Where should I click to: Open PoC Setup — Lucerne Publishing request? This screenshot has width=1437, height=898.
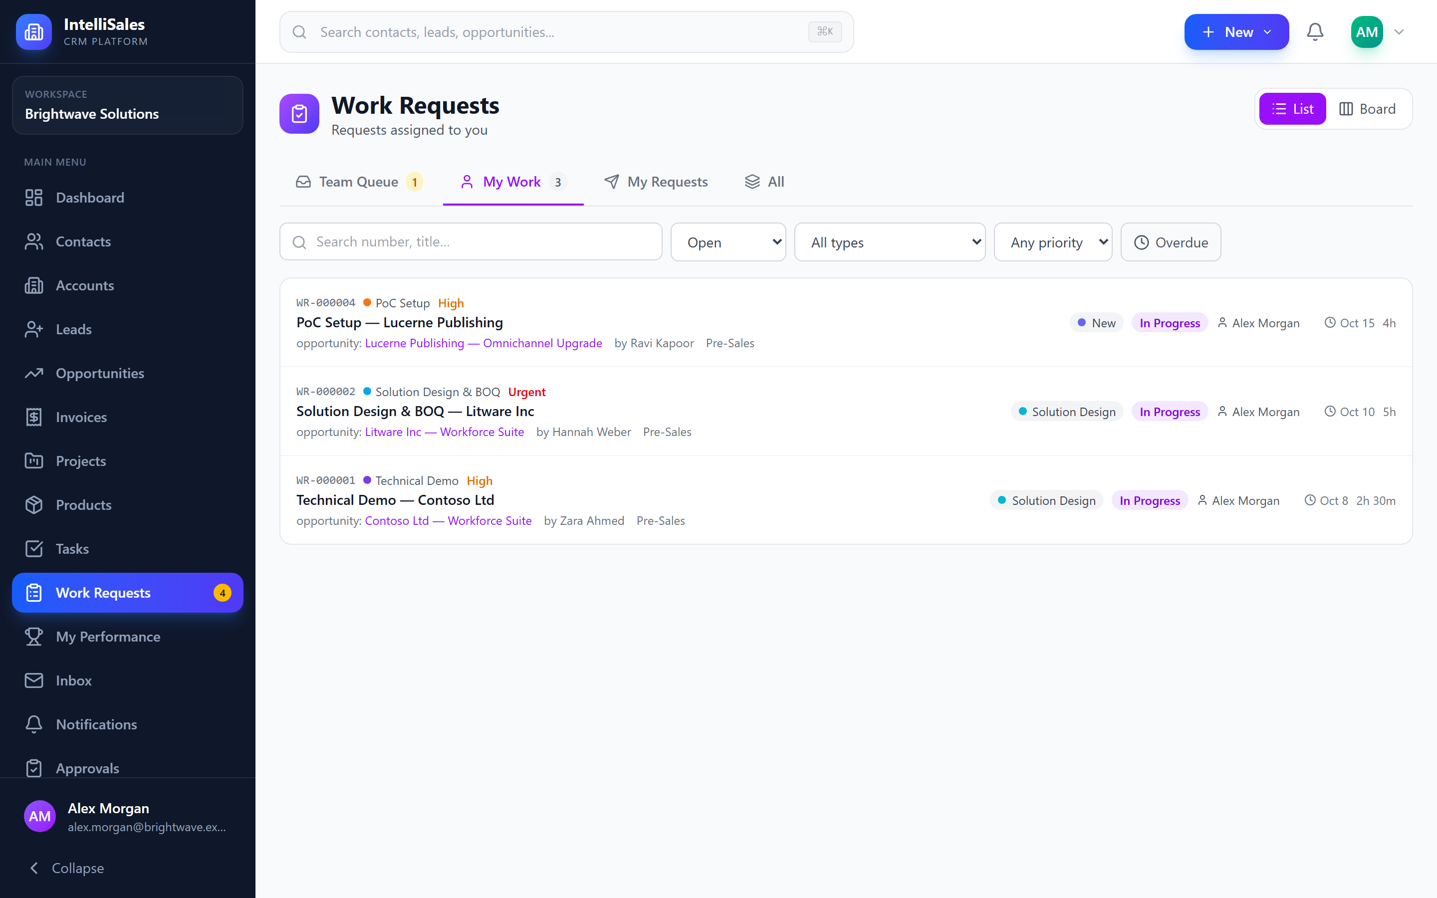(400, 322)
